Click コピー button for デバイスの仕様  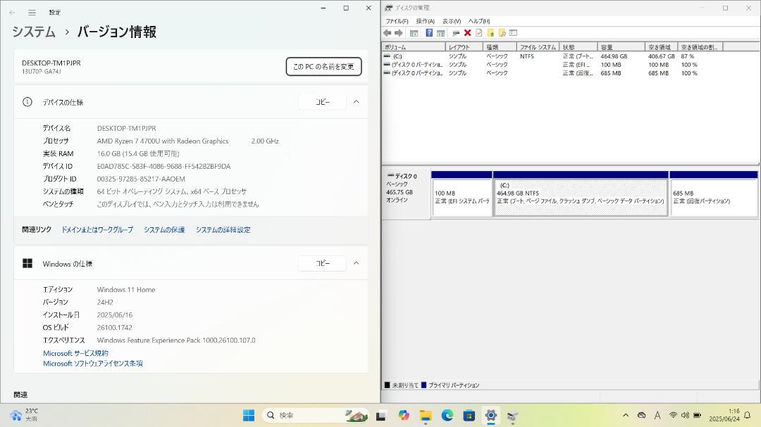click(323, 102)
